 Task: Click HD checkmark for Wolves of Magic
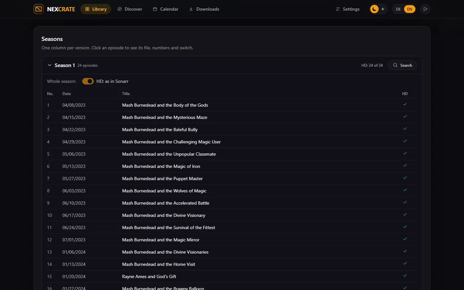(405, 190)
